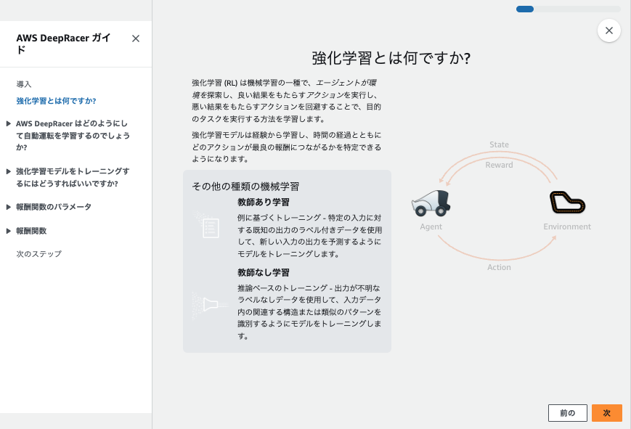Click the Reward arrow in the diagram
The image size is (631, 429).
499,166
